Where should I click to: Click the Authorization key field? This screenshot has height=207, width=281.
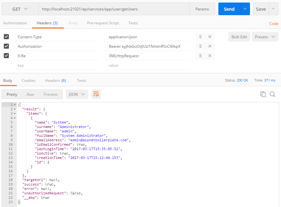(57, 46)
